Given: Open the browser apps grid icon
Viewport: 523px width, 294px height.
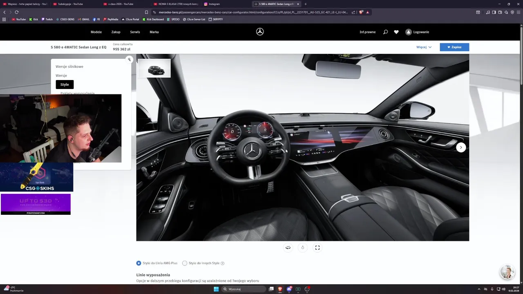Looking at the screenshot, I should pyautogui.click(x=4, y=19).
